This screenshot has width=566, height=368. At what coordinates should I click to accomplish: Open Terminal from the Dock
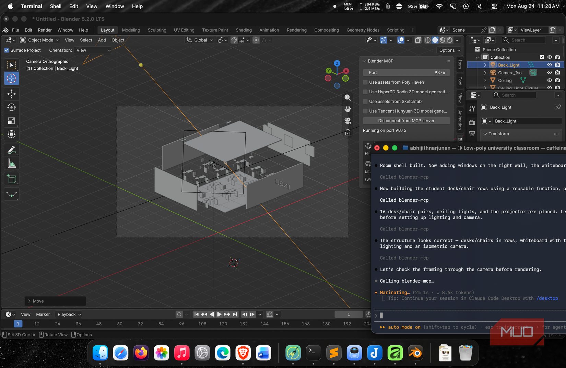[x=313, y=353]
